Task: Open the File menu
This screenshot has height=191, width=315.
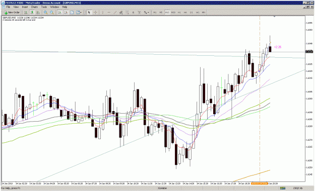Action: (x=8, y=7)
